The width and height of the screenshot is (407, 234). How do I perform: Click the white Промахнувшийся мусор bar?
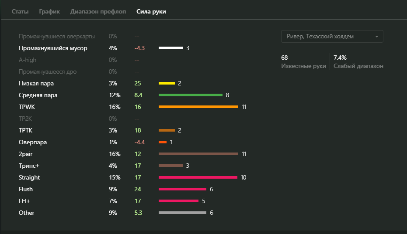[170, 48]
